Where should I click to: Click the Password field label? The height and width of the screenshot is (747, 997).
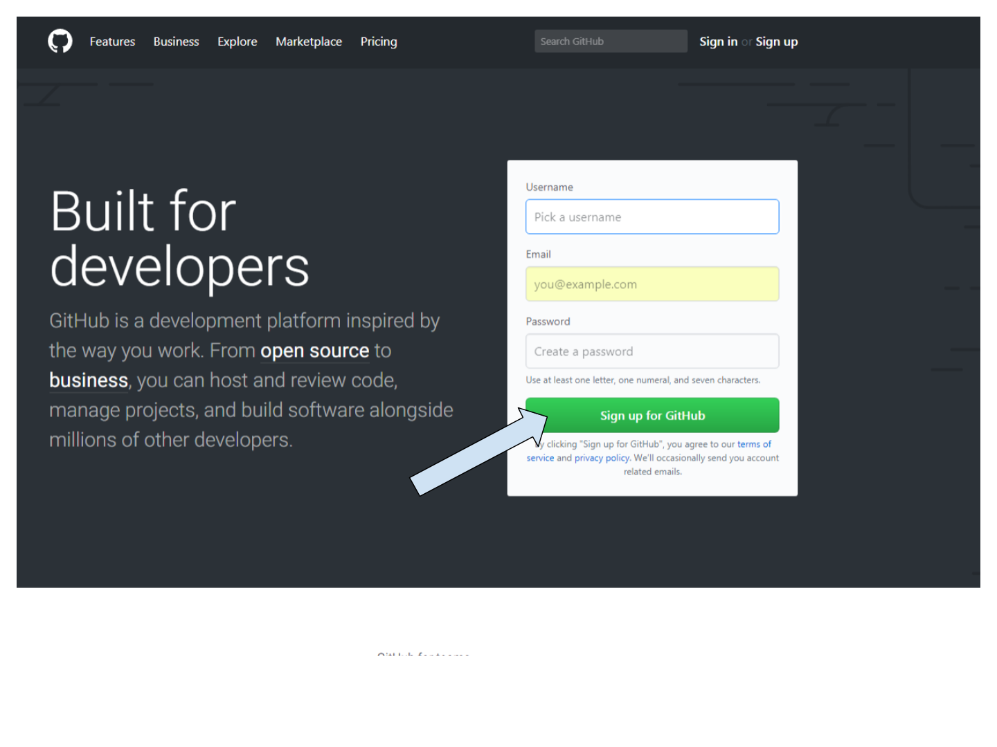[548, 321]
